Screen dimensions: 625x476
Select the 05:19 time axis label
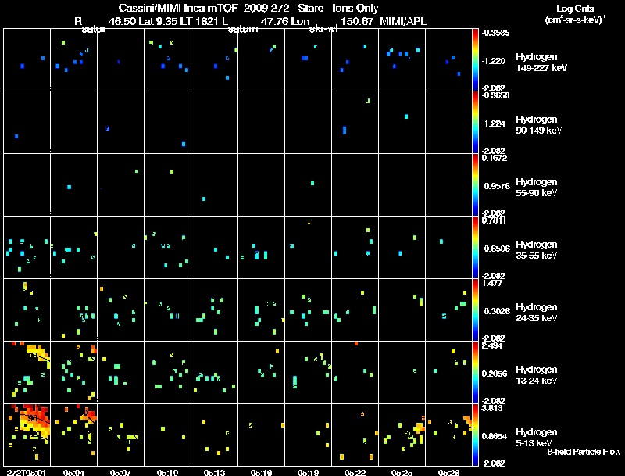308,472
